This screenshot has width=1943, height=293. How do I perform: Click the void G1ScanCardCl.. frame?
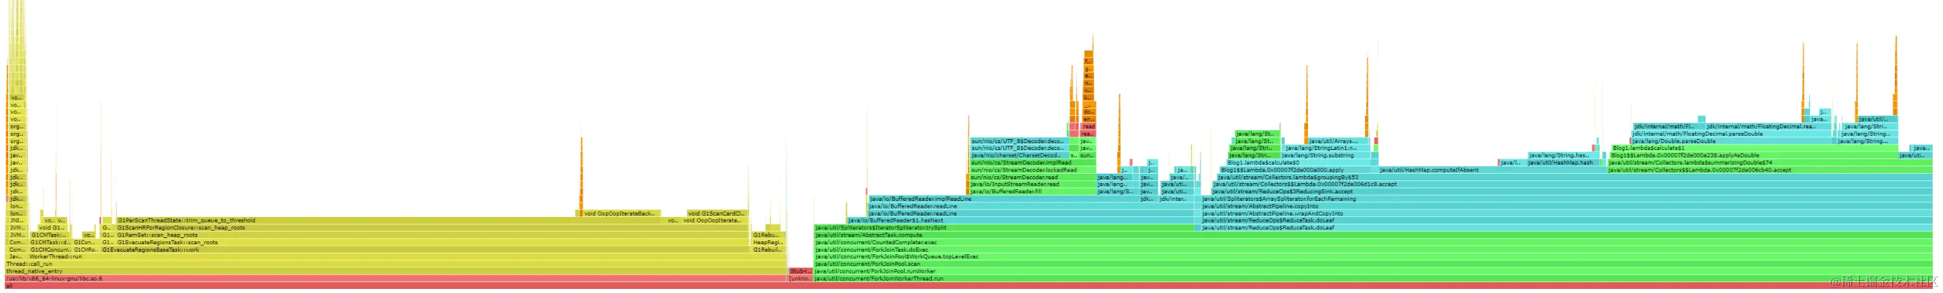point(716,213)
